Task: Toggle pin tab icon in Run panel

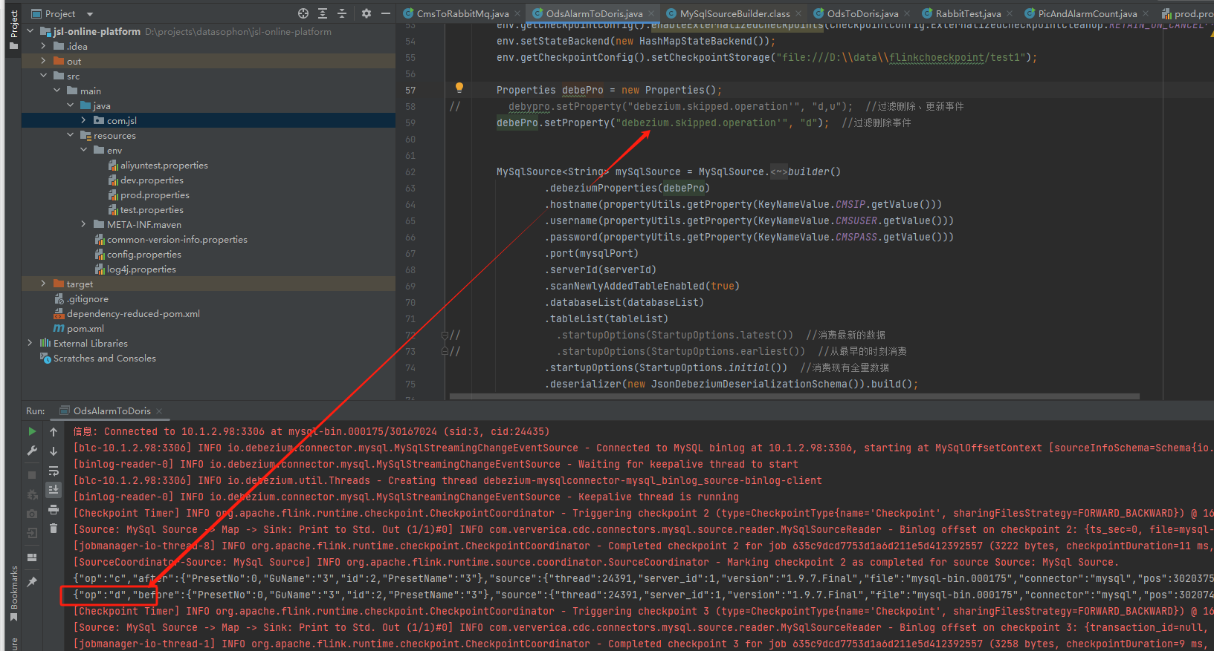Action: 32,582
